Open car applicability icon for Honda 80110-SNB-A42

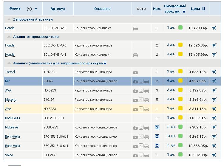point(135,28)
